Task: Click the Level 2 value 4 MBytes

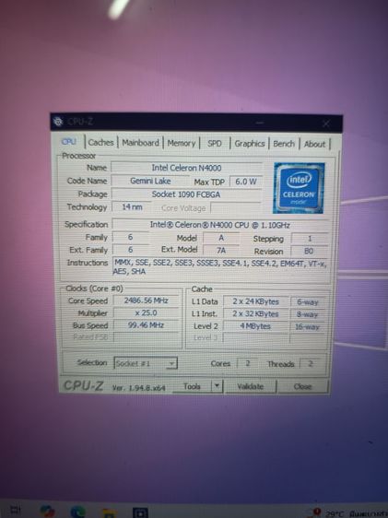Action: 256,326
